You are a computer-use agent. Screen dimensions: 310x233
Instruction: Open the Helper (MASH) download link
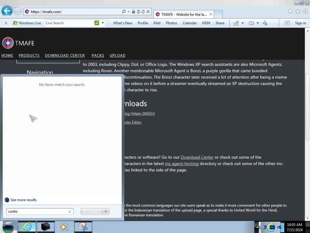(139, 113)
